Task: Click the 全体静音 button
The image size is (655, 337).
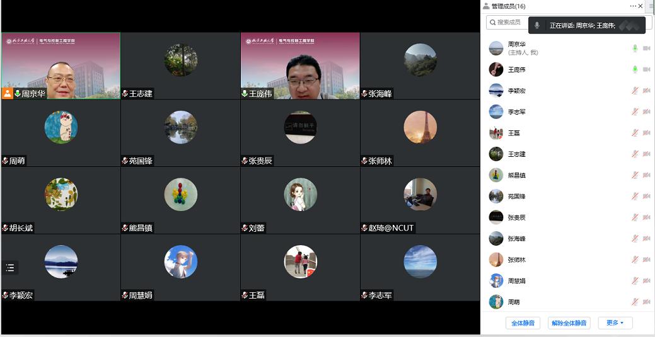Action: coord(523,323)
